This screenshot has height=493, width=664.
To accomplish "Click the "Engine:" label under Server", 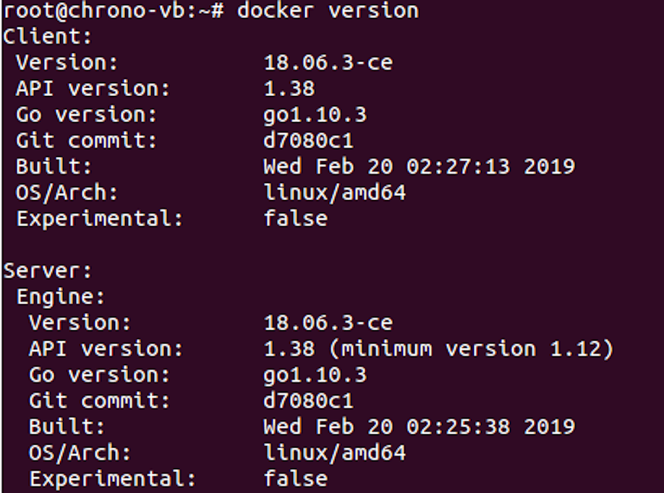I will [x=60, y=297].
